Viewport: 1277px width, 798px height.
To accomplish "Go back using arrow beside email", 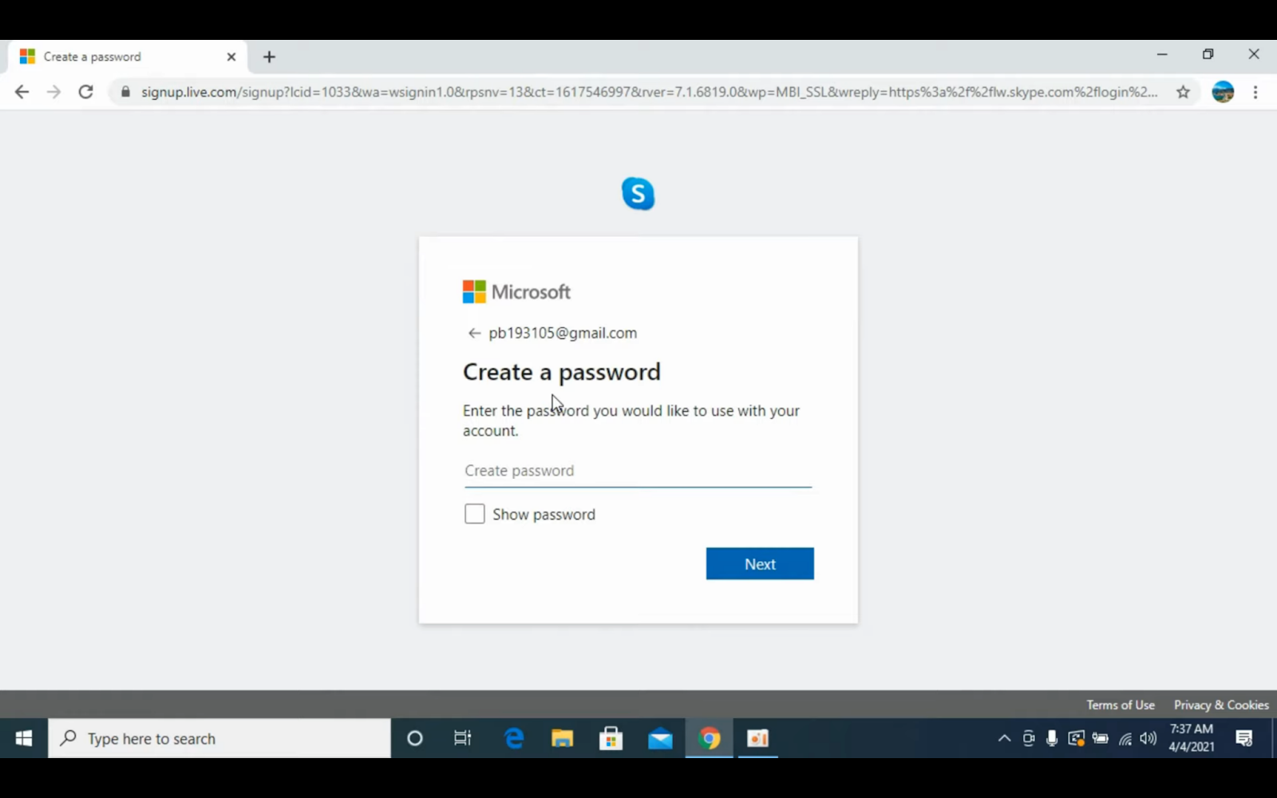I will (474, 333).
